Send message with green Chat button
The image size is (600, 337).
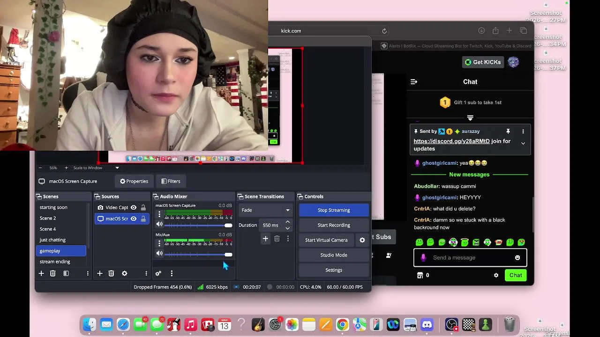[x=516, y=275]
